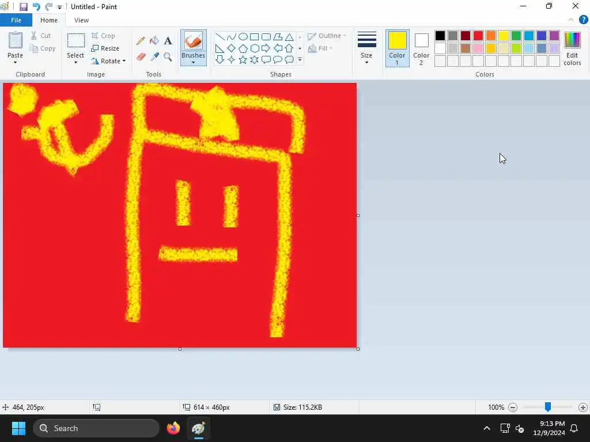Expand the Shapes gallery more arrow
Viewport: 590px width, 442px height.
300,59
